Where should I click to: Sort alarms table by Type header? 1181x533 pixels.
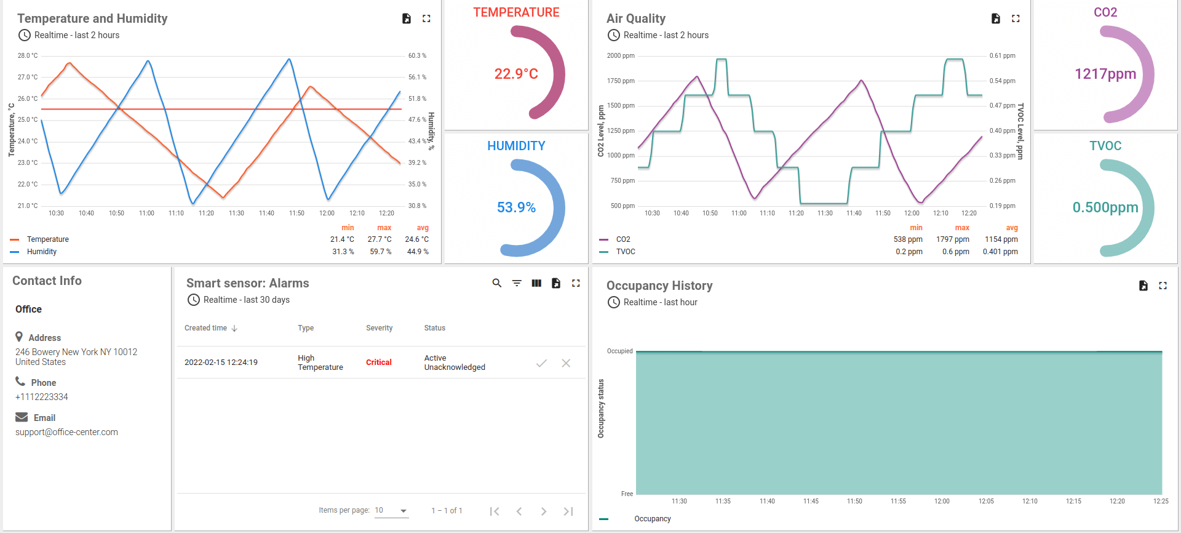pos(306,328)
